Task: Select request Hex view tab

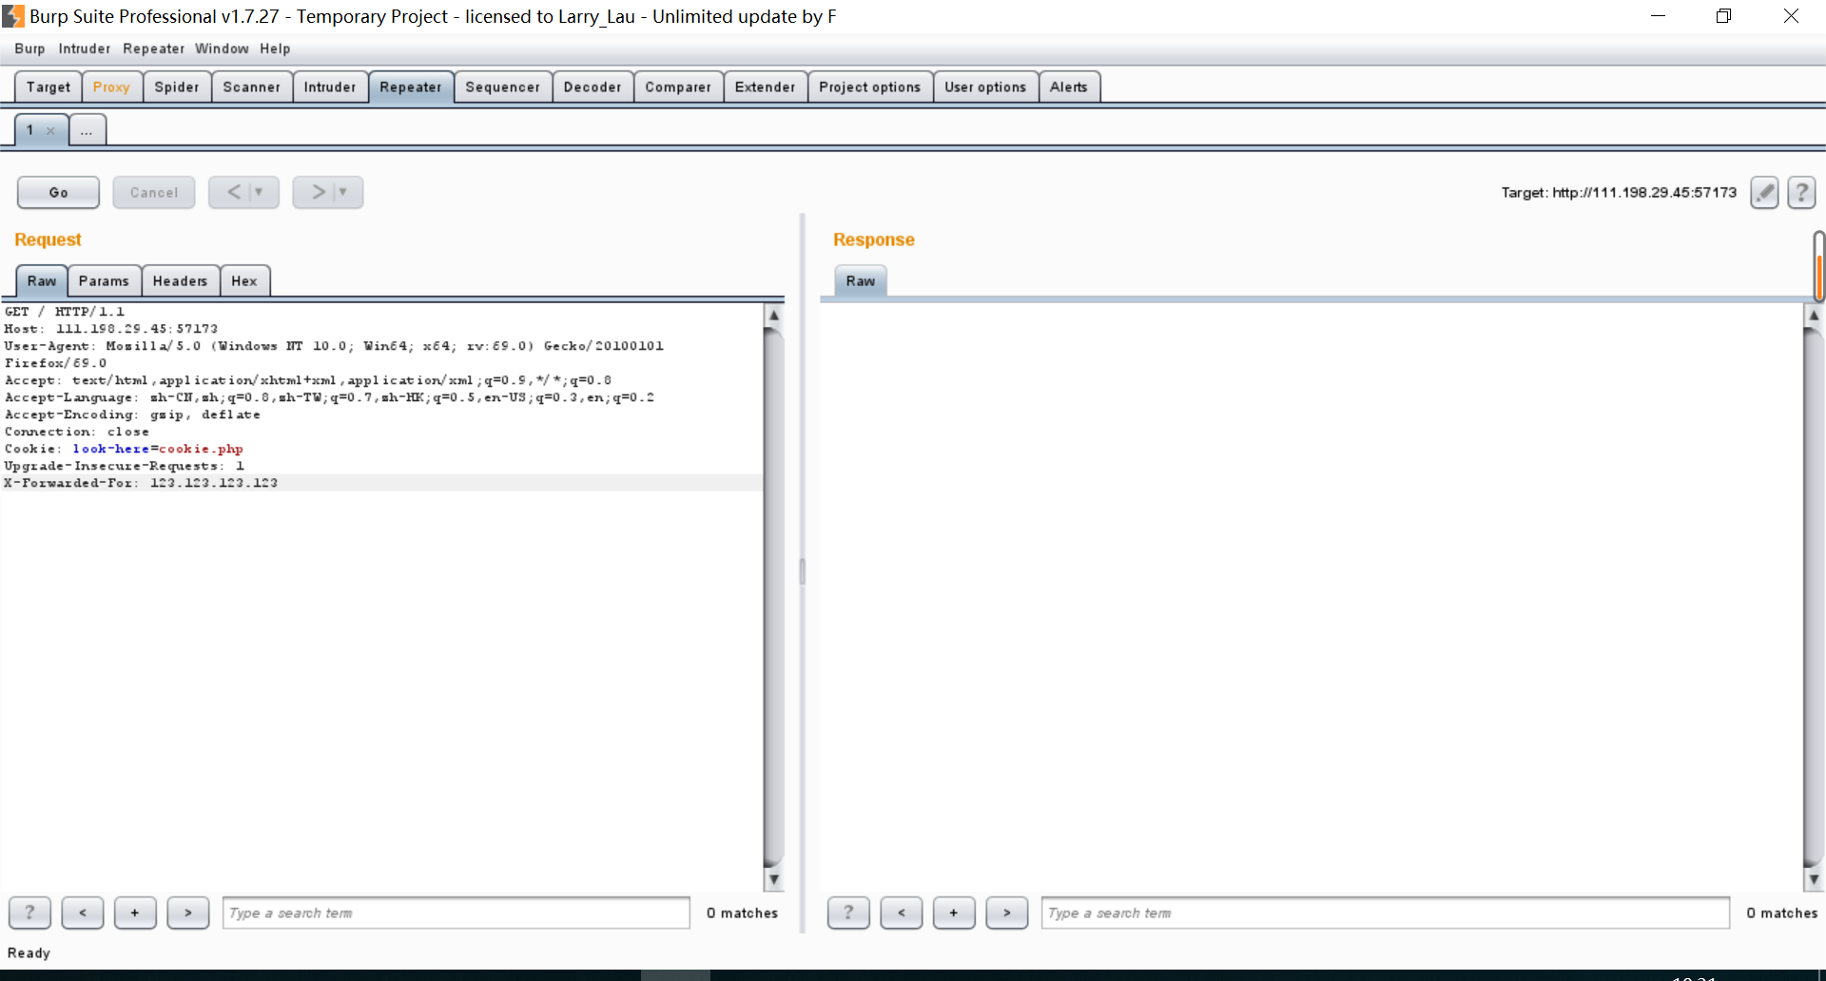Action: click(x=244, y=280)
